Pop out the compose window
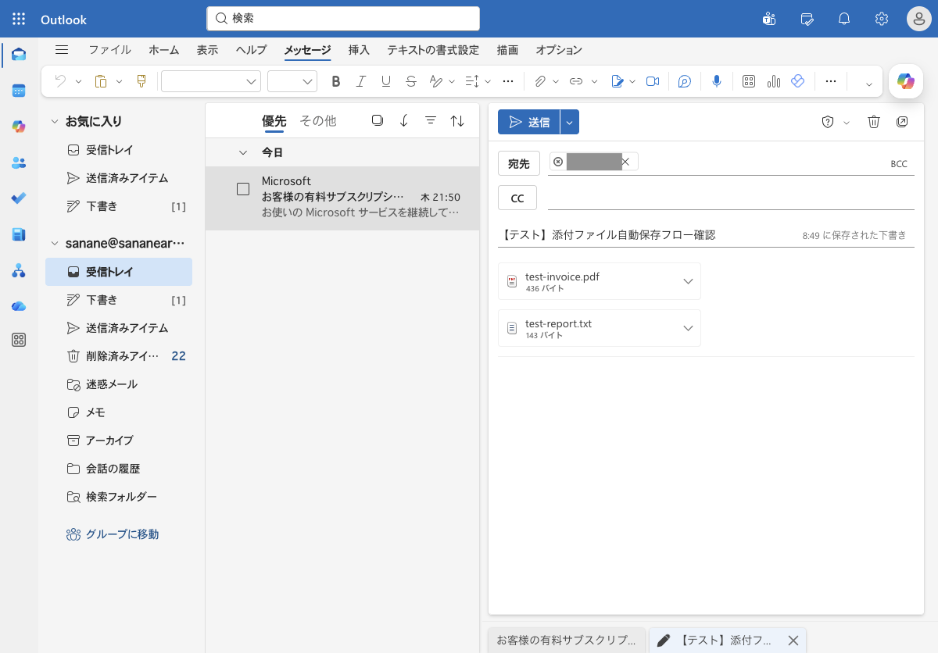 (x=902, y=122)
